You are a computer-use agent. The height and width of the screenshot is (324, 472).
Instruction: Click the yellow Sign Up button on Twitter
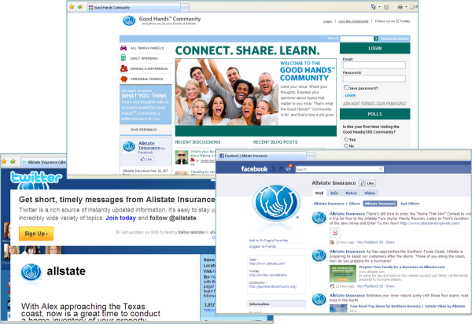(x=36, y=234)
